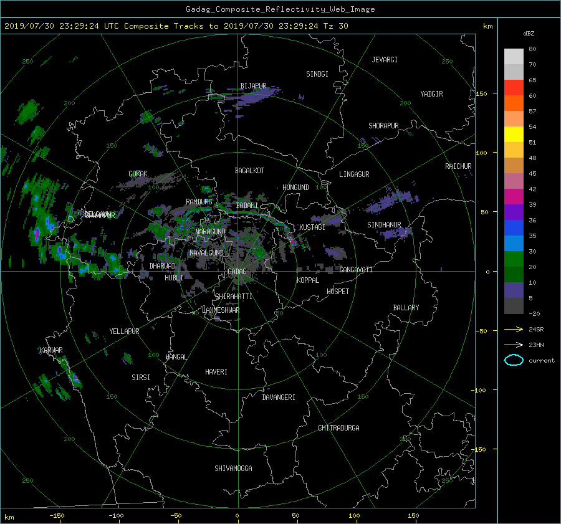Click the GADAG radar center label
The width and height of the screenshot is (561, 524).
pos(237,272)
